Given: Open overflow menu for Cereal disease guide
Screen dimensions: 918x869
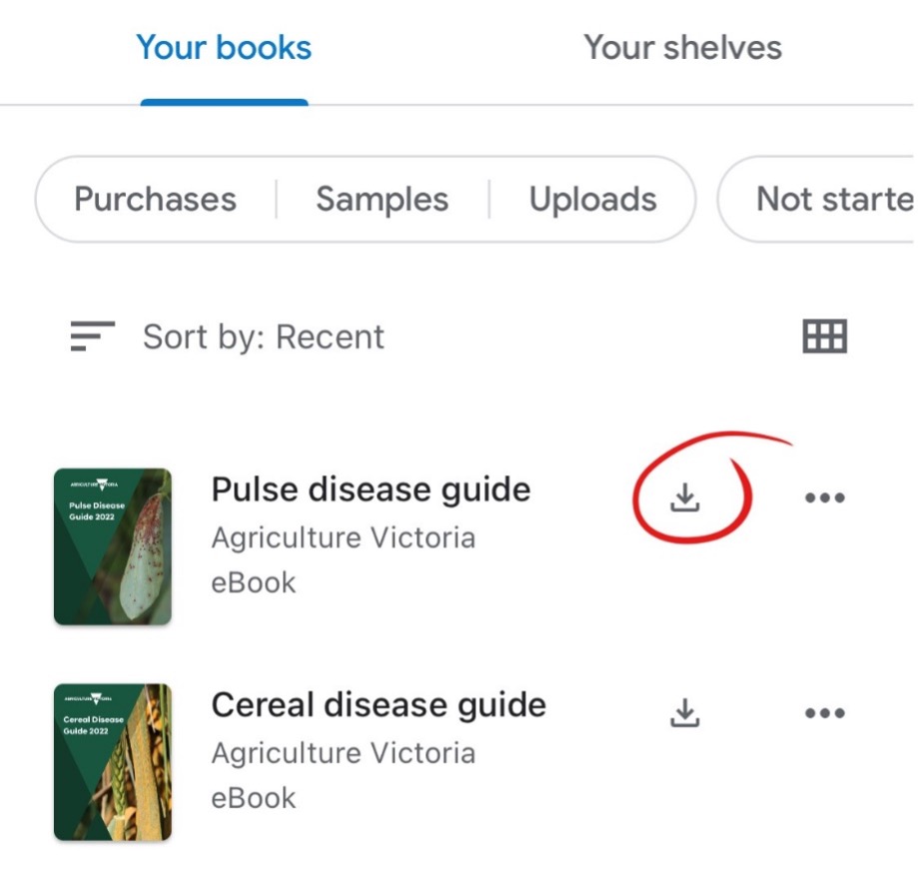Looking at the screenshot, I should pyautogui.click(x=825, y=711).
